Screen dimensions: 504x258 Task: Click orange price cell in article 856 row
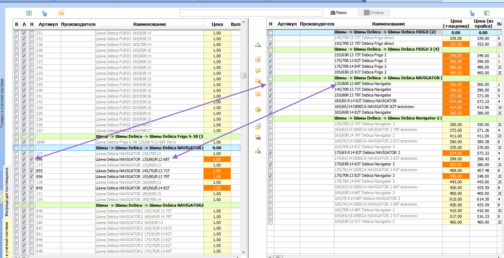(217, 177)
